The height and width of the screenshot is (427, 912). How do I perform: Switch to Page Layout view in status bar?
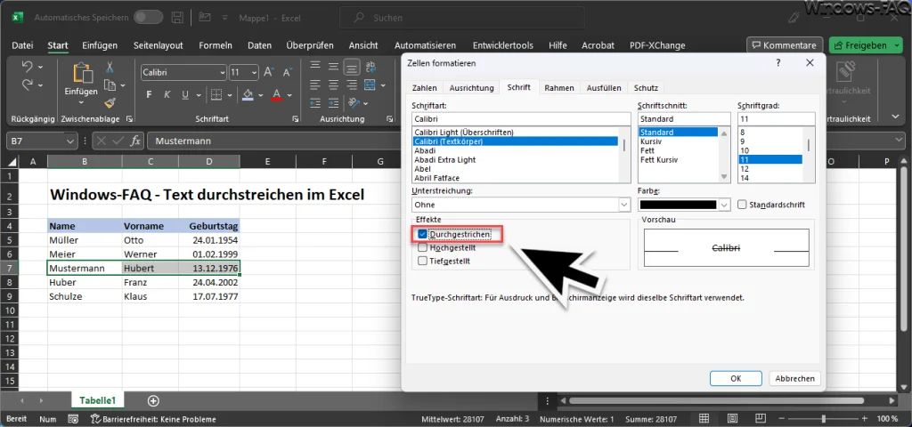point(732,419)
